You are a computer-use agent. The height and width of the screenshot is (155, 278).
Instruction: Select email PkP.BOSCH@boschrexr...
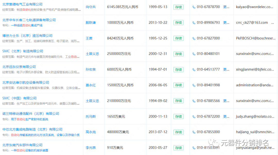click(x=256, y=38)
